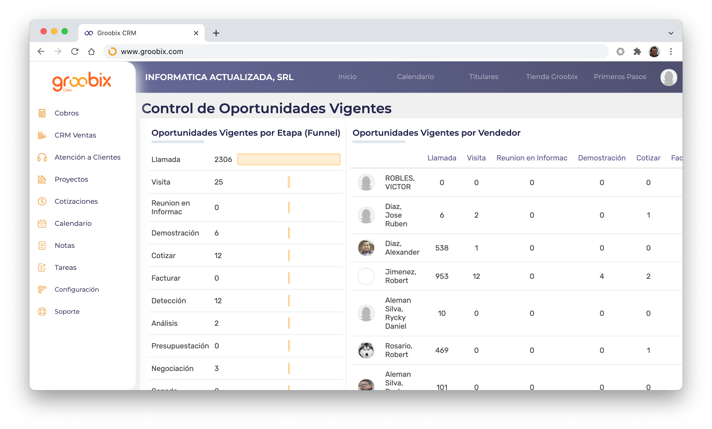Click the Detección funnel row label

[169, 301]
